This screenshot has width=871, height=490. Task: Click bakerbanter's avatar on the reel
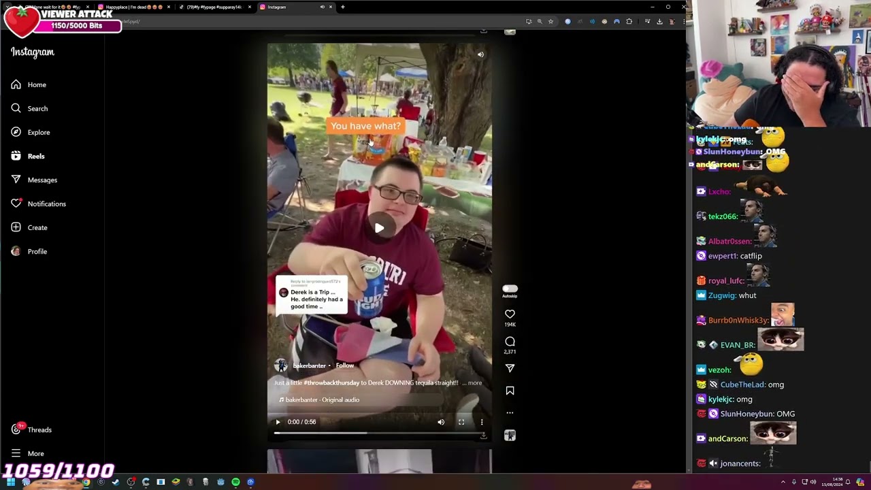[x=281, y=365]
